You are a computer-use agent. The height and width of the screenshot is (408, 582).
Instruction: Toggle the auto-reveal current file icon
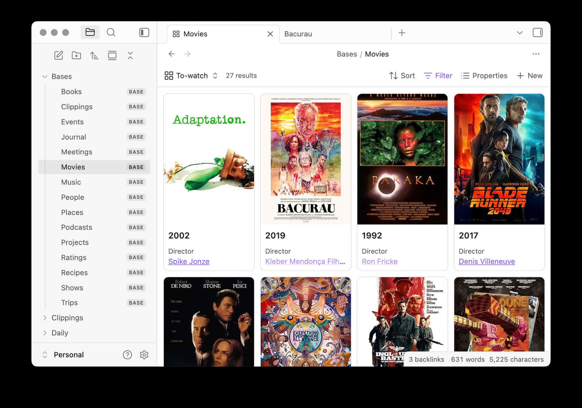pyautogui.click(x=112, y=55)
